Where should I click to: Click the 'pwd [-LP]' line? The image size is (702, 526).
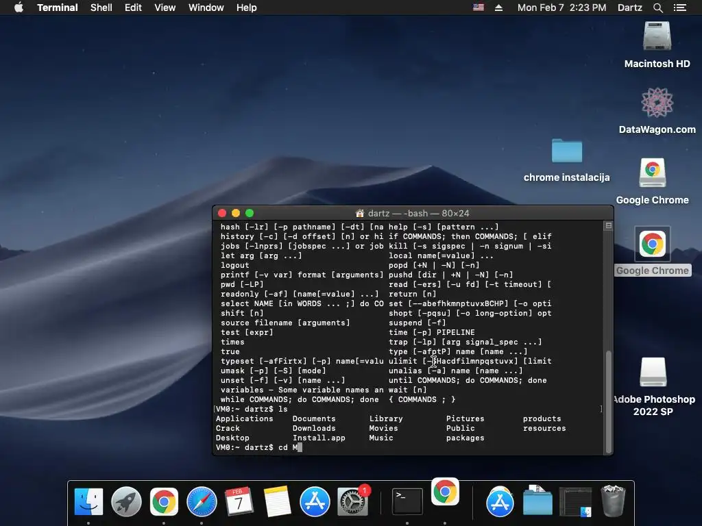point(242,284)
